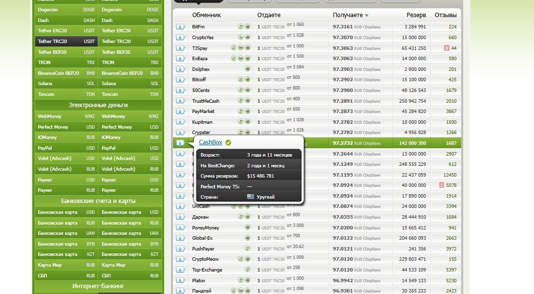Collapse the Электронные деньги section header
Image resolution: width=534 pixels, height=294 pixels.
click(98, 105)
